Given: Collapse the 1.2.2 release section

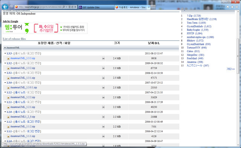Looking at the screenshot, I should (x=5, y=92).
